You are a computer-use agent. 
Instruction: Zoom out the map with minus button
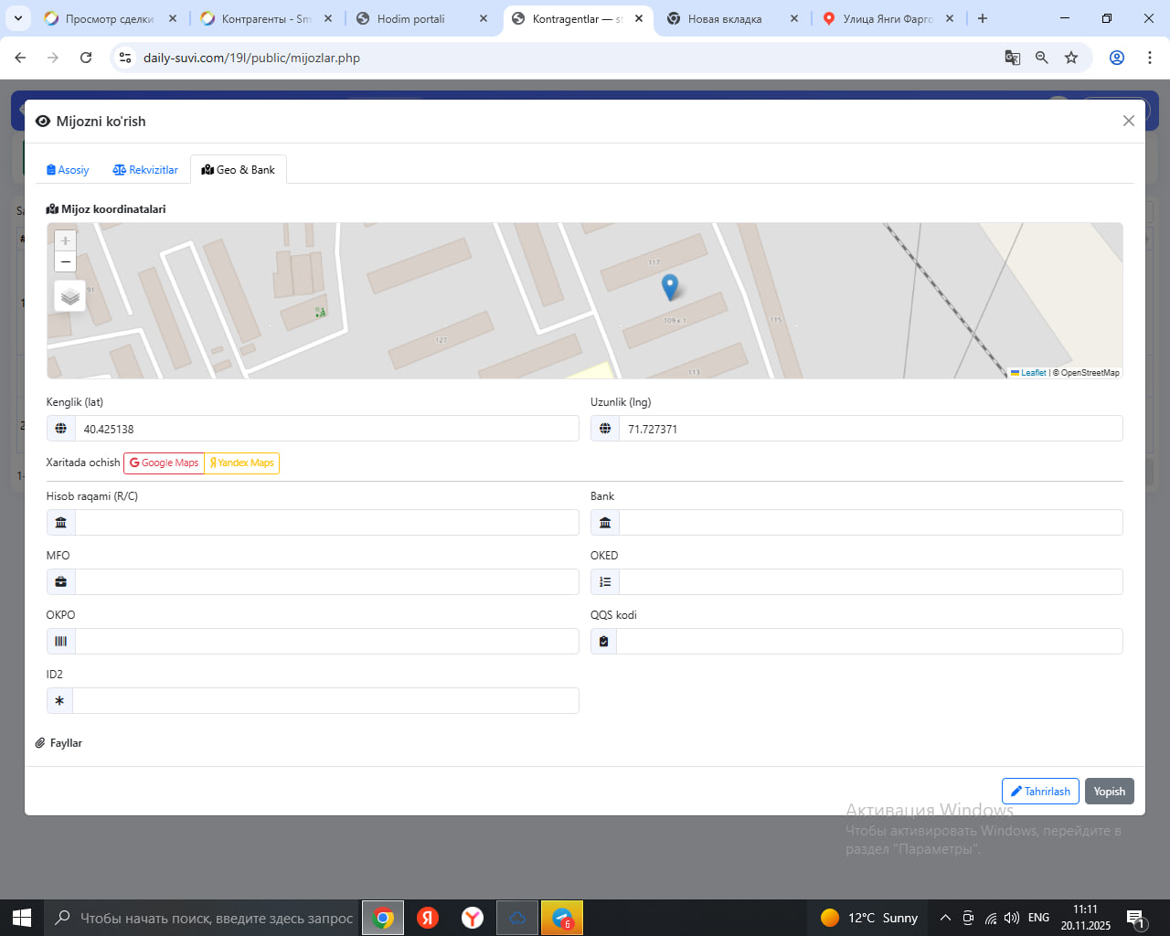tap(65, 262)
